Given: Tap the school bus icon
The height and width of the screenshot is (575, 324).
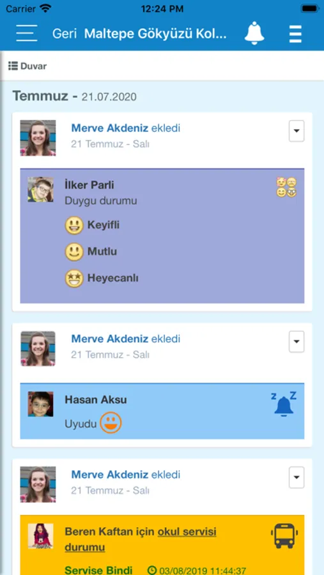Looking at the screenshot, I should 284,536.
